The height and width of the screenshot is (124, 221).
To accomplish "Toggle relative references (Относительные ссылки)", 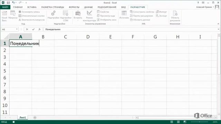I will (31, 16).
